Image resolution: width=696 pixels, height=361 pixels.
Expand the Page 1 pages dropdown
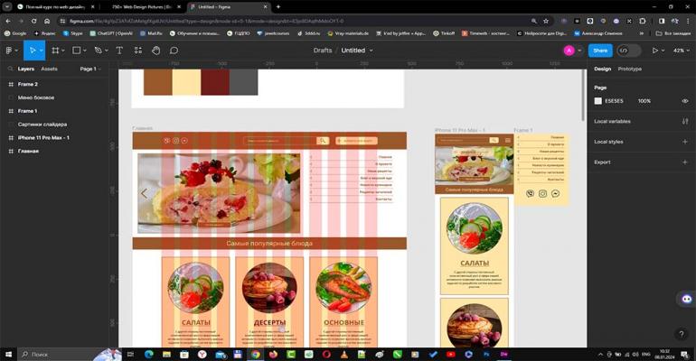[90, 69]
